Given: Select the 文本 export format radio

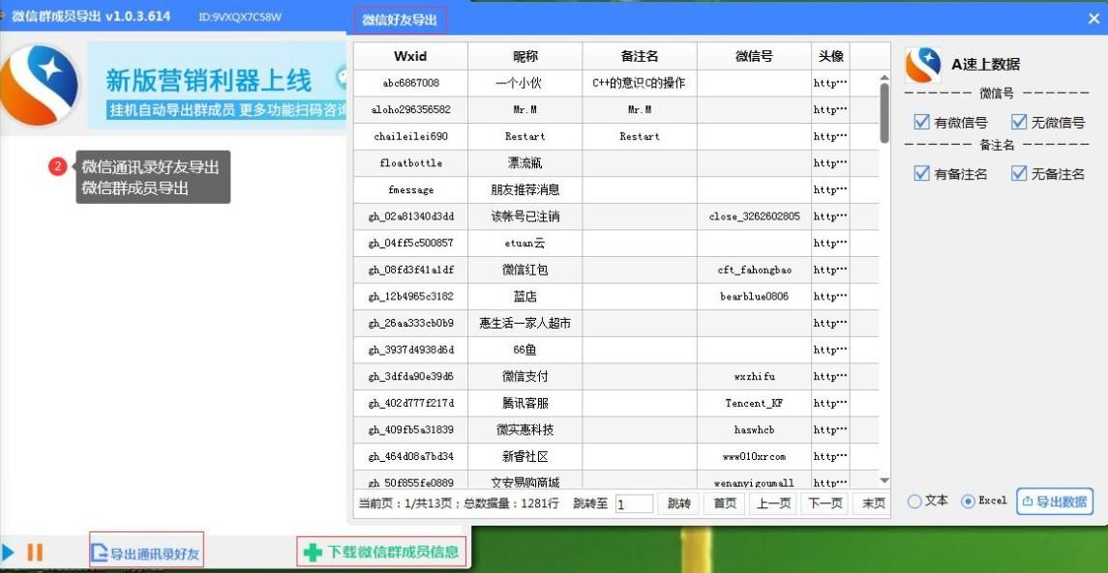Looking at the screenshot, I should pyautogui.click(x=914, y=501).
